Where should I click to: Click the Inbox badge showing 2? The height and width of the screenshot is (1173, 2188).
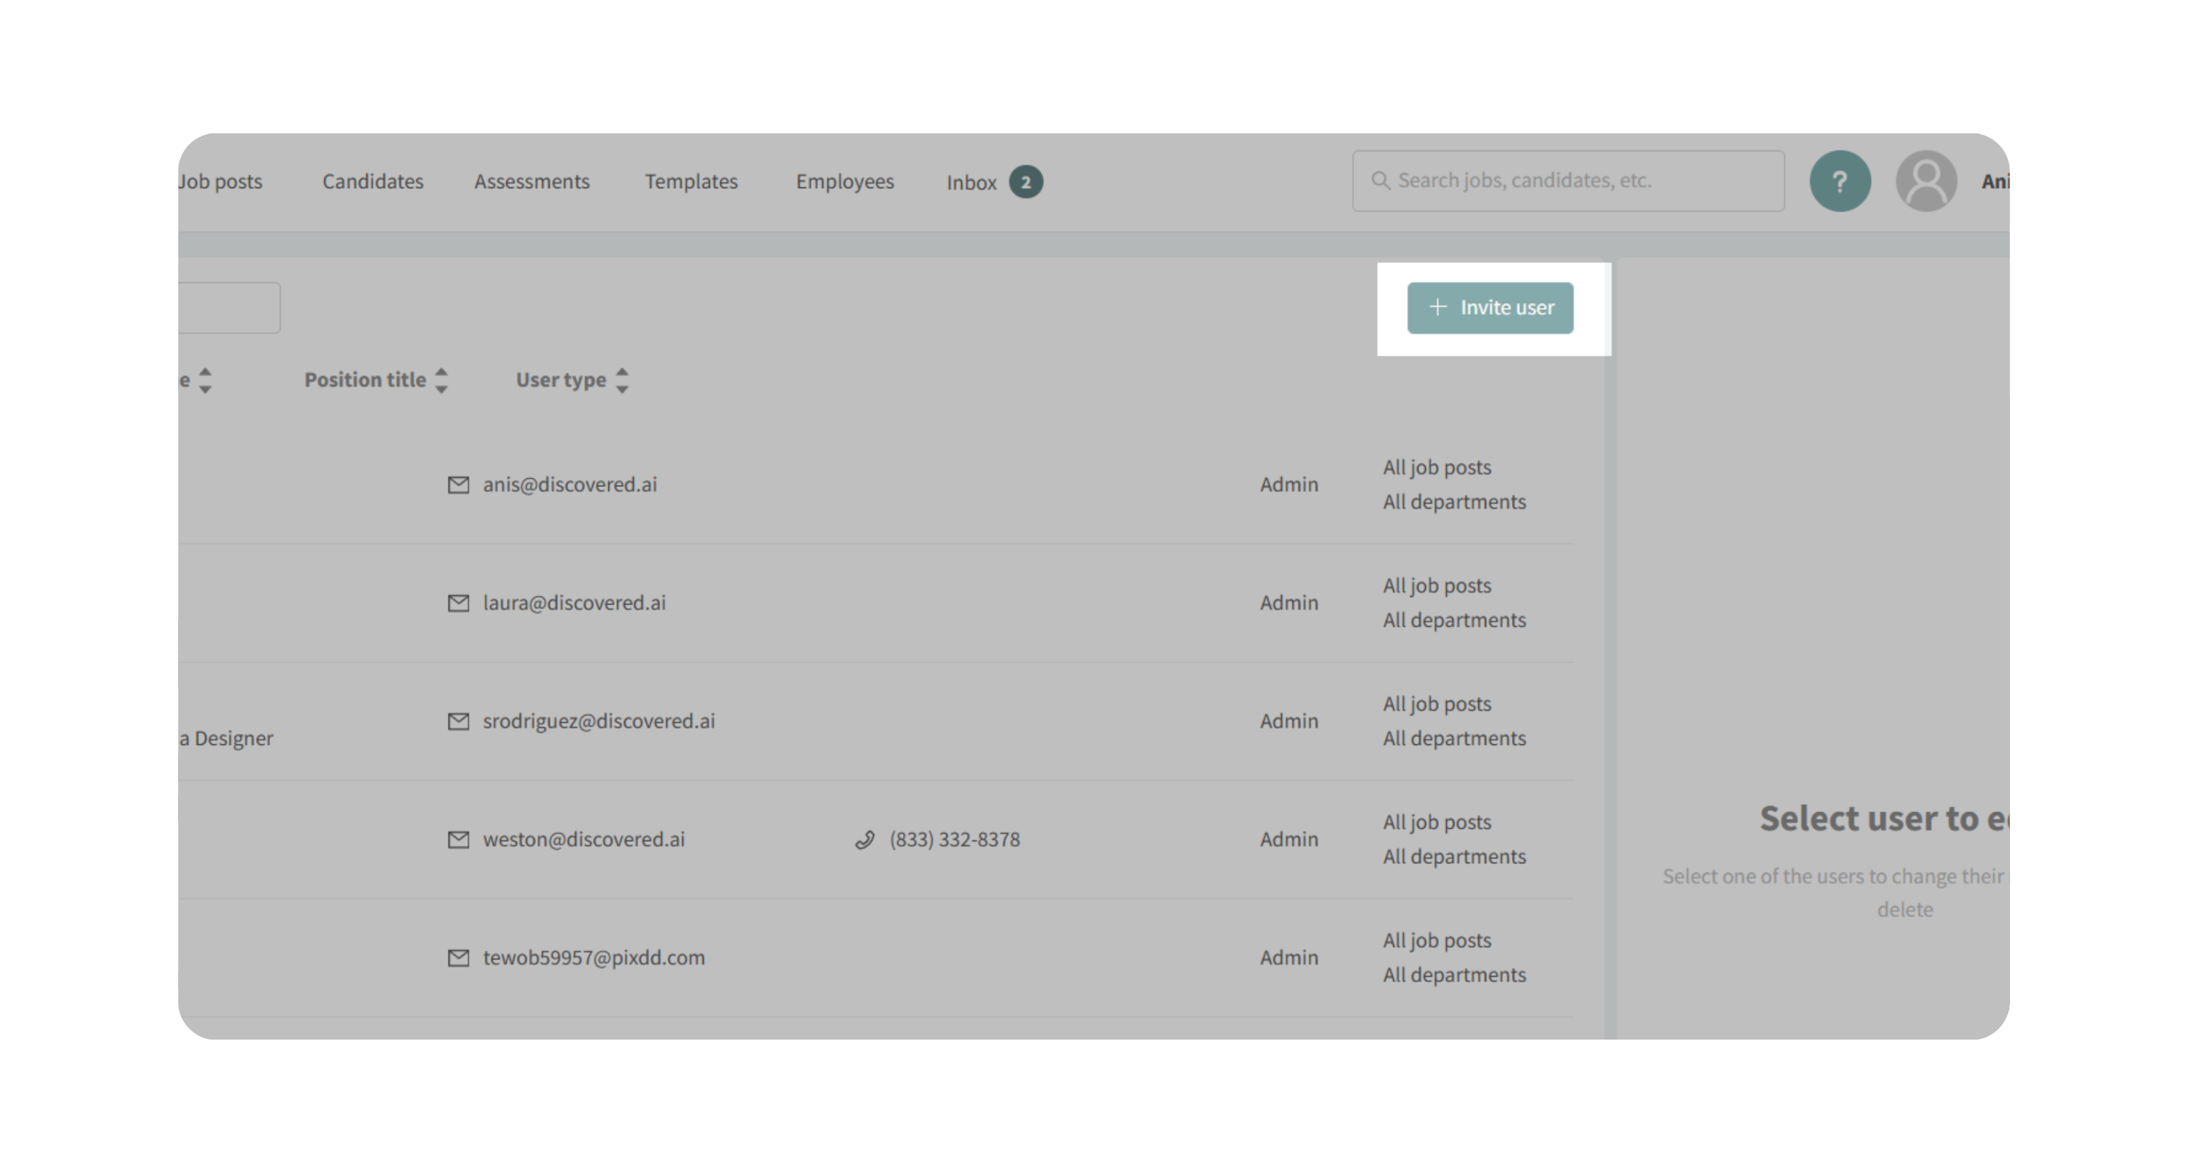pyautogui.click(x=1026, y=182)
